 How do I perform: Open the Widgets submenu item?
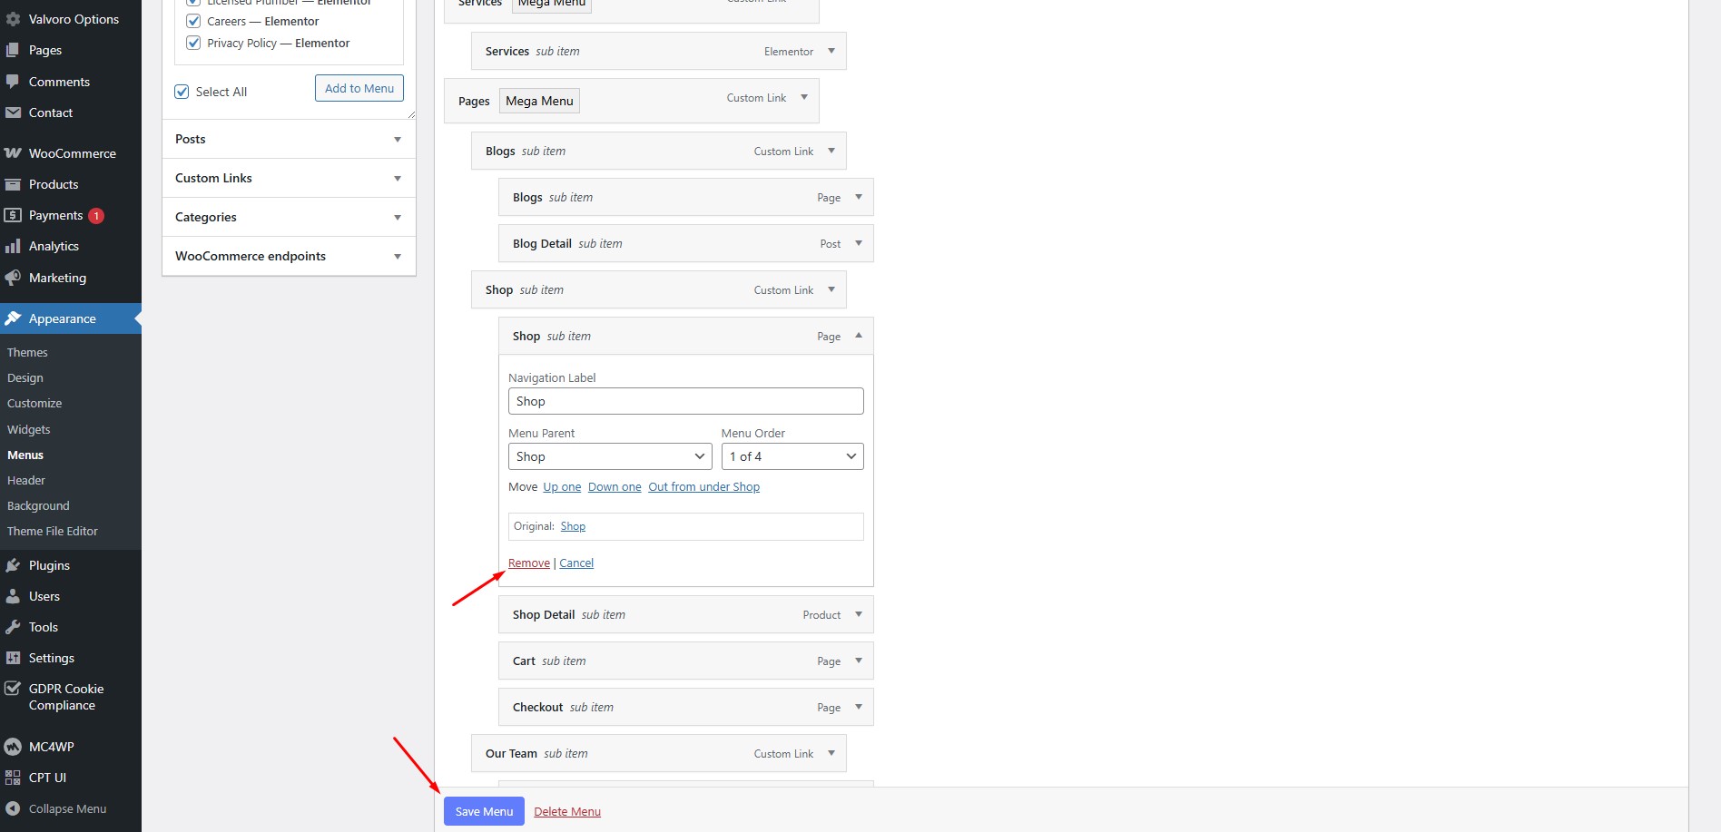coord(29,429)
